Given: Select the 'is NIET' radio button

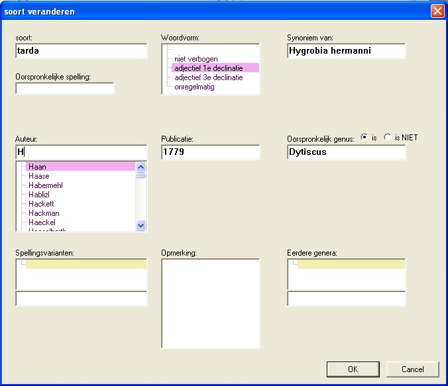Looking at the screenshot, I should 388,138.
